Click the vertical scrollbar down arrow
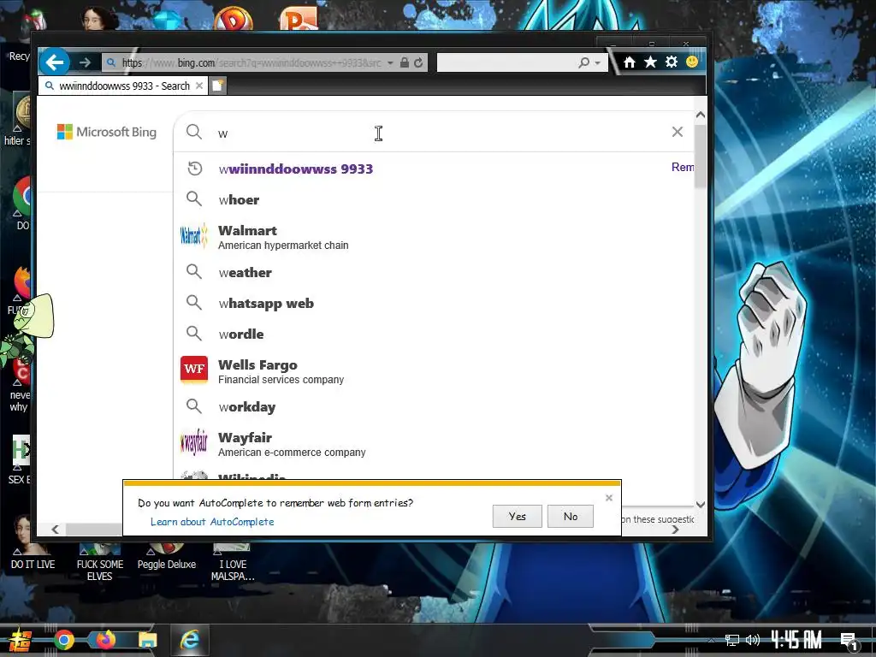The image size is (876, 657). [701, 505]
